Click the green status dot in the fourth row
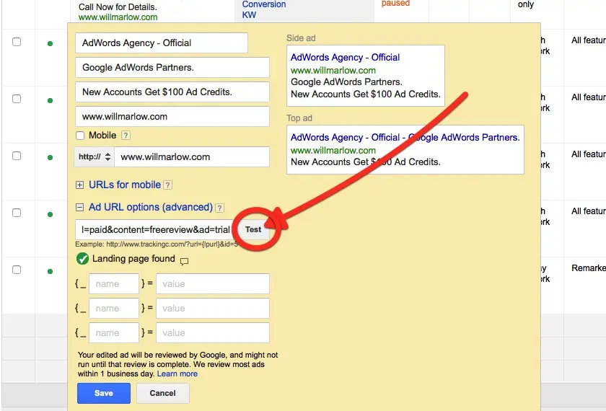 point(50,214)
